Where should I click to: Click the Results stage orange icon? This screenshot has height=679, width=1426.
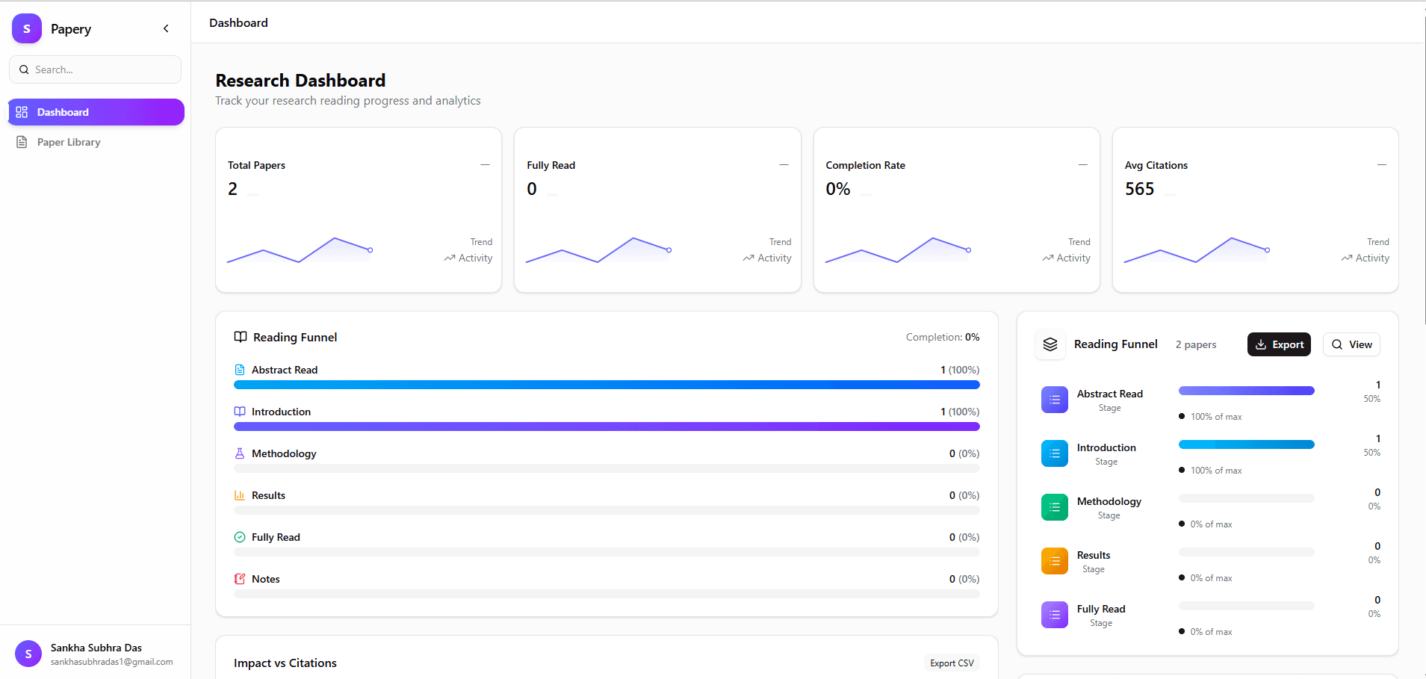[1054, 561]
